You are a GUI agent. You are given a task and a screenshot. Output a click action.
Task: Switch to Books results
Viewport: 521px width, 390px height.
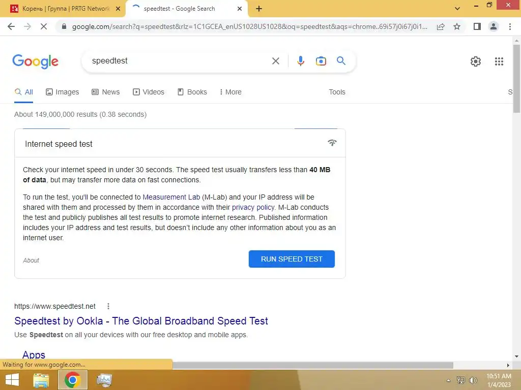click(x=192, y=92)
